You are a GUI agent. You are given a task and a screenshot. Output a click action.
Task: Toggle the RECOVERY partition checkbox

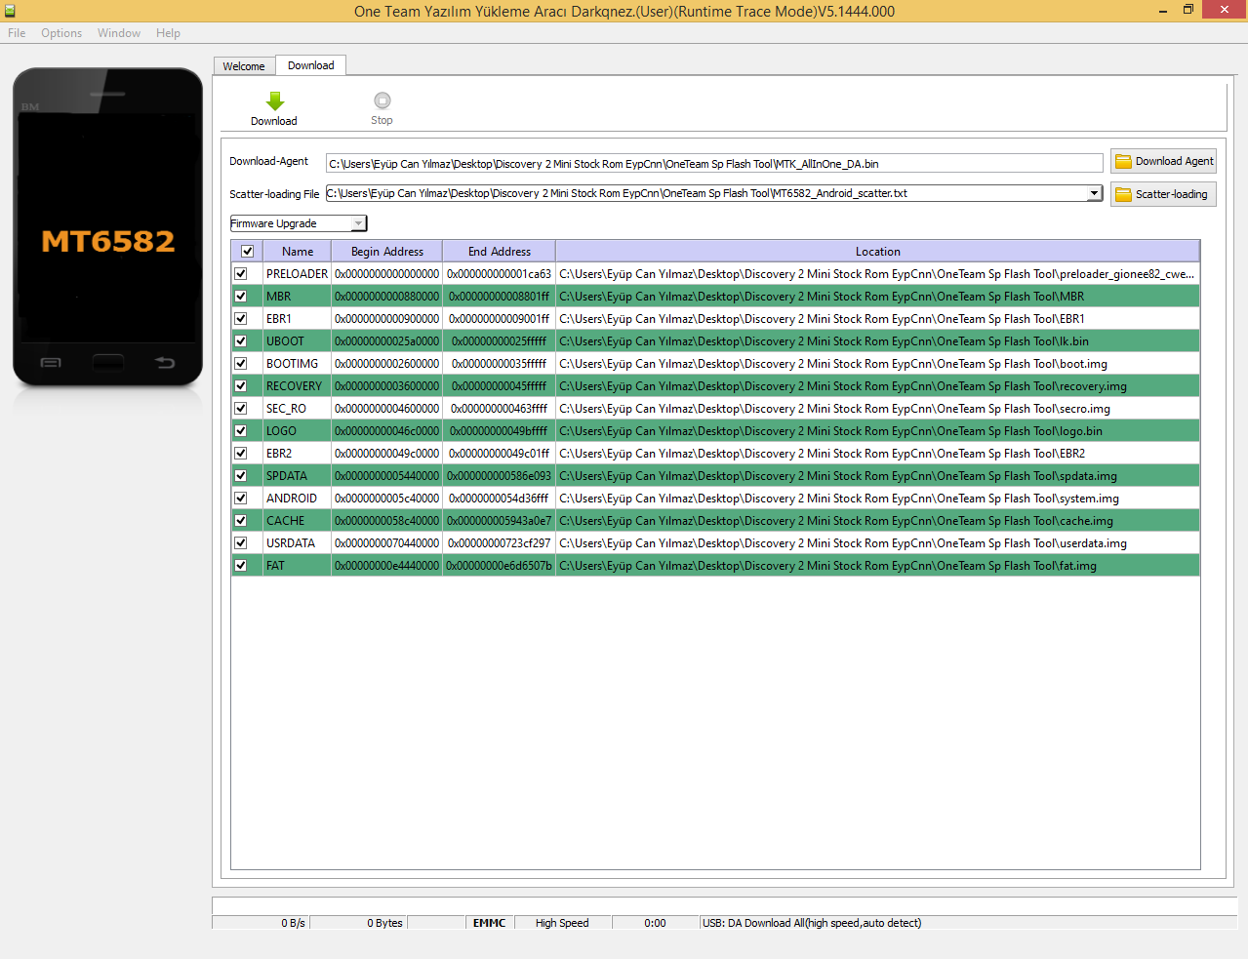pos(241,386)
